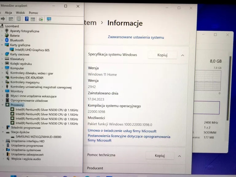
Task: Click the Składniki programowe icon
Action: pos(8,127)
